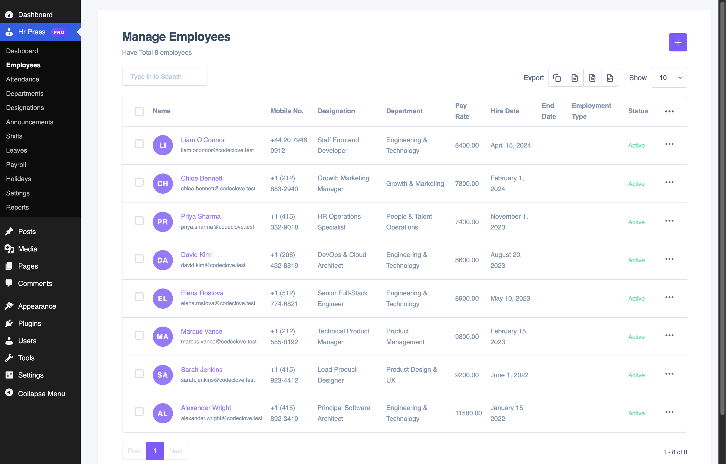Export employees as CSV text document
726x464 pixels.
592,78
